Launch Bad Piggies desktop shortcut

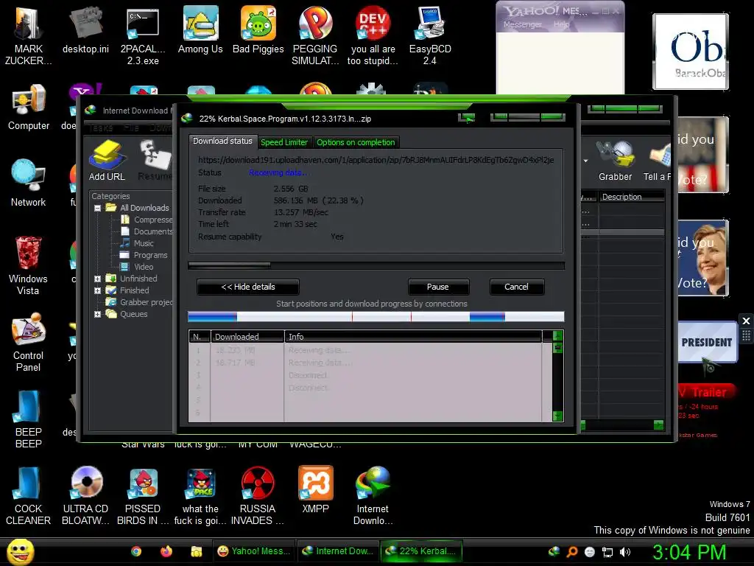[x=258, y=29]
